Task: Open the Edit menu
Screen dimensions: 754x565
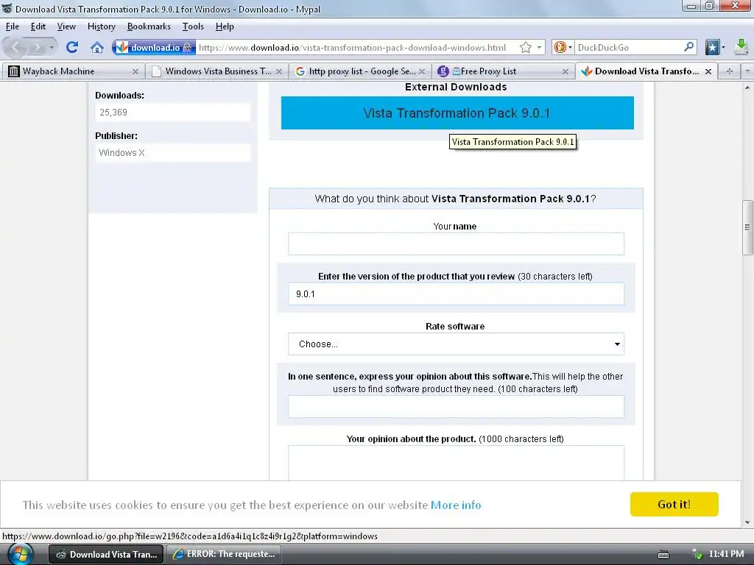Action: [x=38, y=26]
